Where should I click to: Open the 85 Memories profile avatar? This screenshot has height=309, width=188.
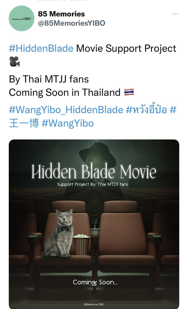(22, 19)
